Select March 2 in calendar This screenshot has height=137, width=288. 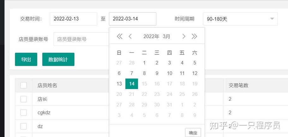tap(157, 63)
